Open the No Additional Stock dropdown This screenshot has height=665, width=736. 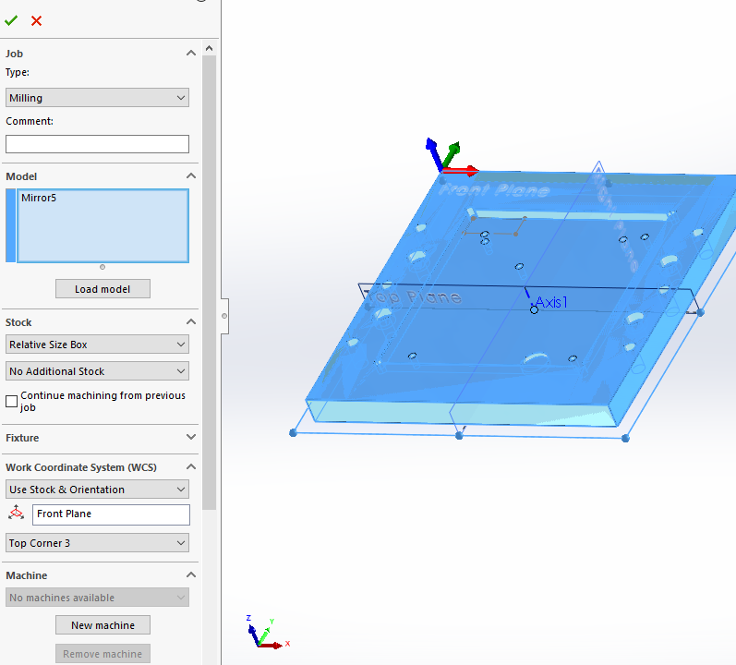[x=97, y=371]
